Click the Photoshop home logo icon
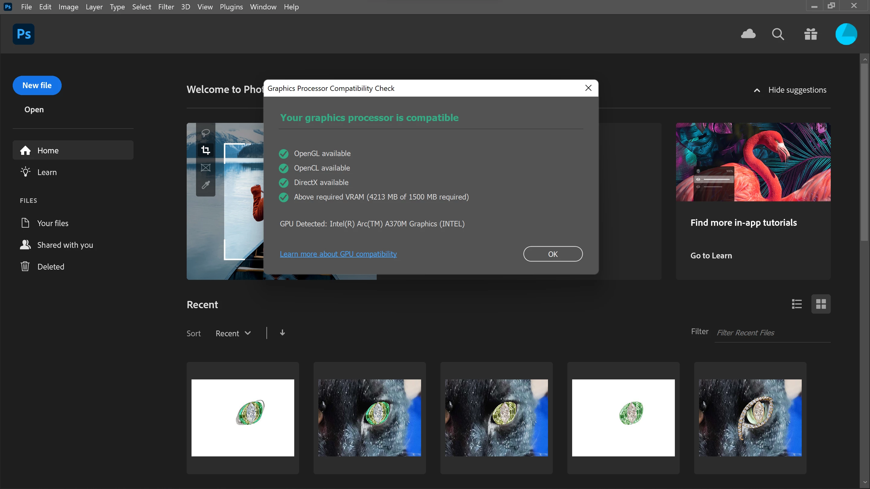This screenshot has width=870, height=489. [24, 34]
